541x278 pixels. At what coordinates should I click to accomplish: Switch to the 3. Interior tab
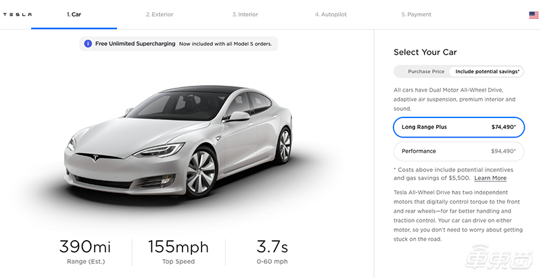coord(245,14)
